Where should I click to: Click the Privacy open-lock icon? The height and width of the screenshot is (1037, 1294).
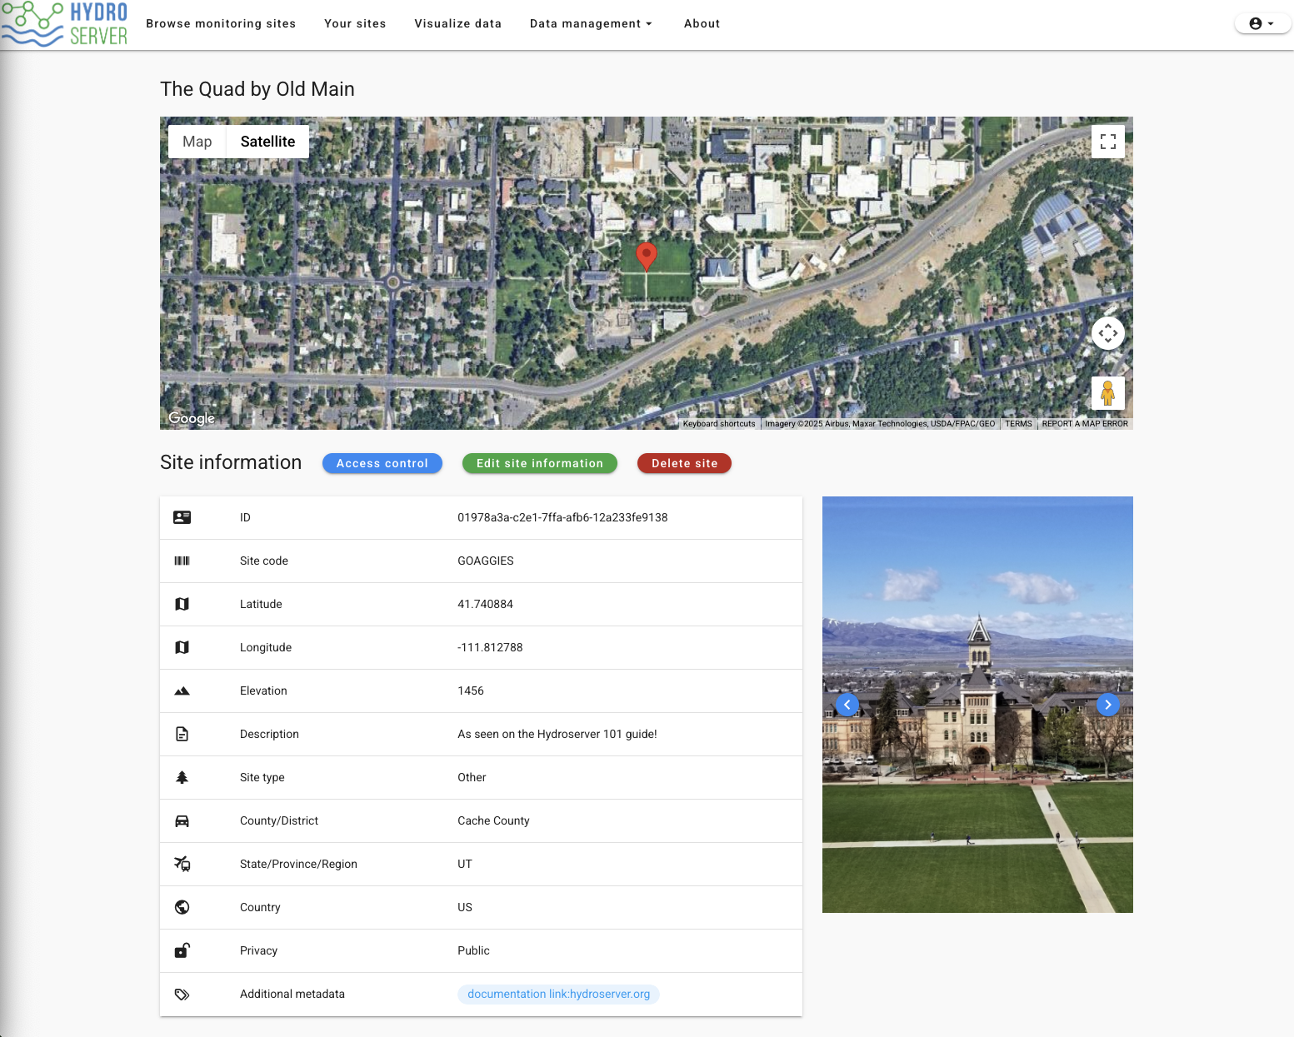coord(182,950)
